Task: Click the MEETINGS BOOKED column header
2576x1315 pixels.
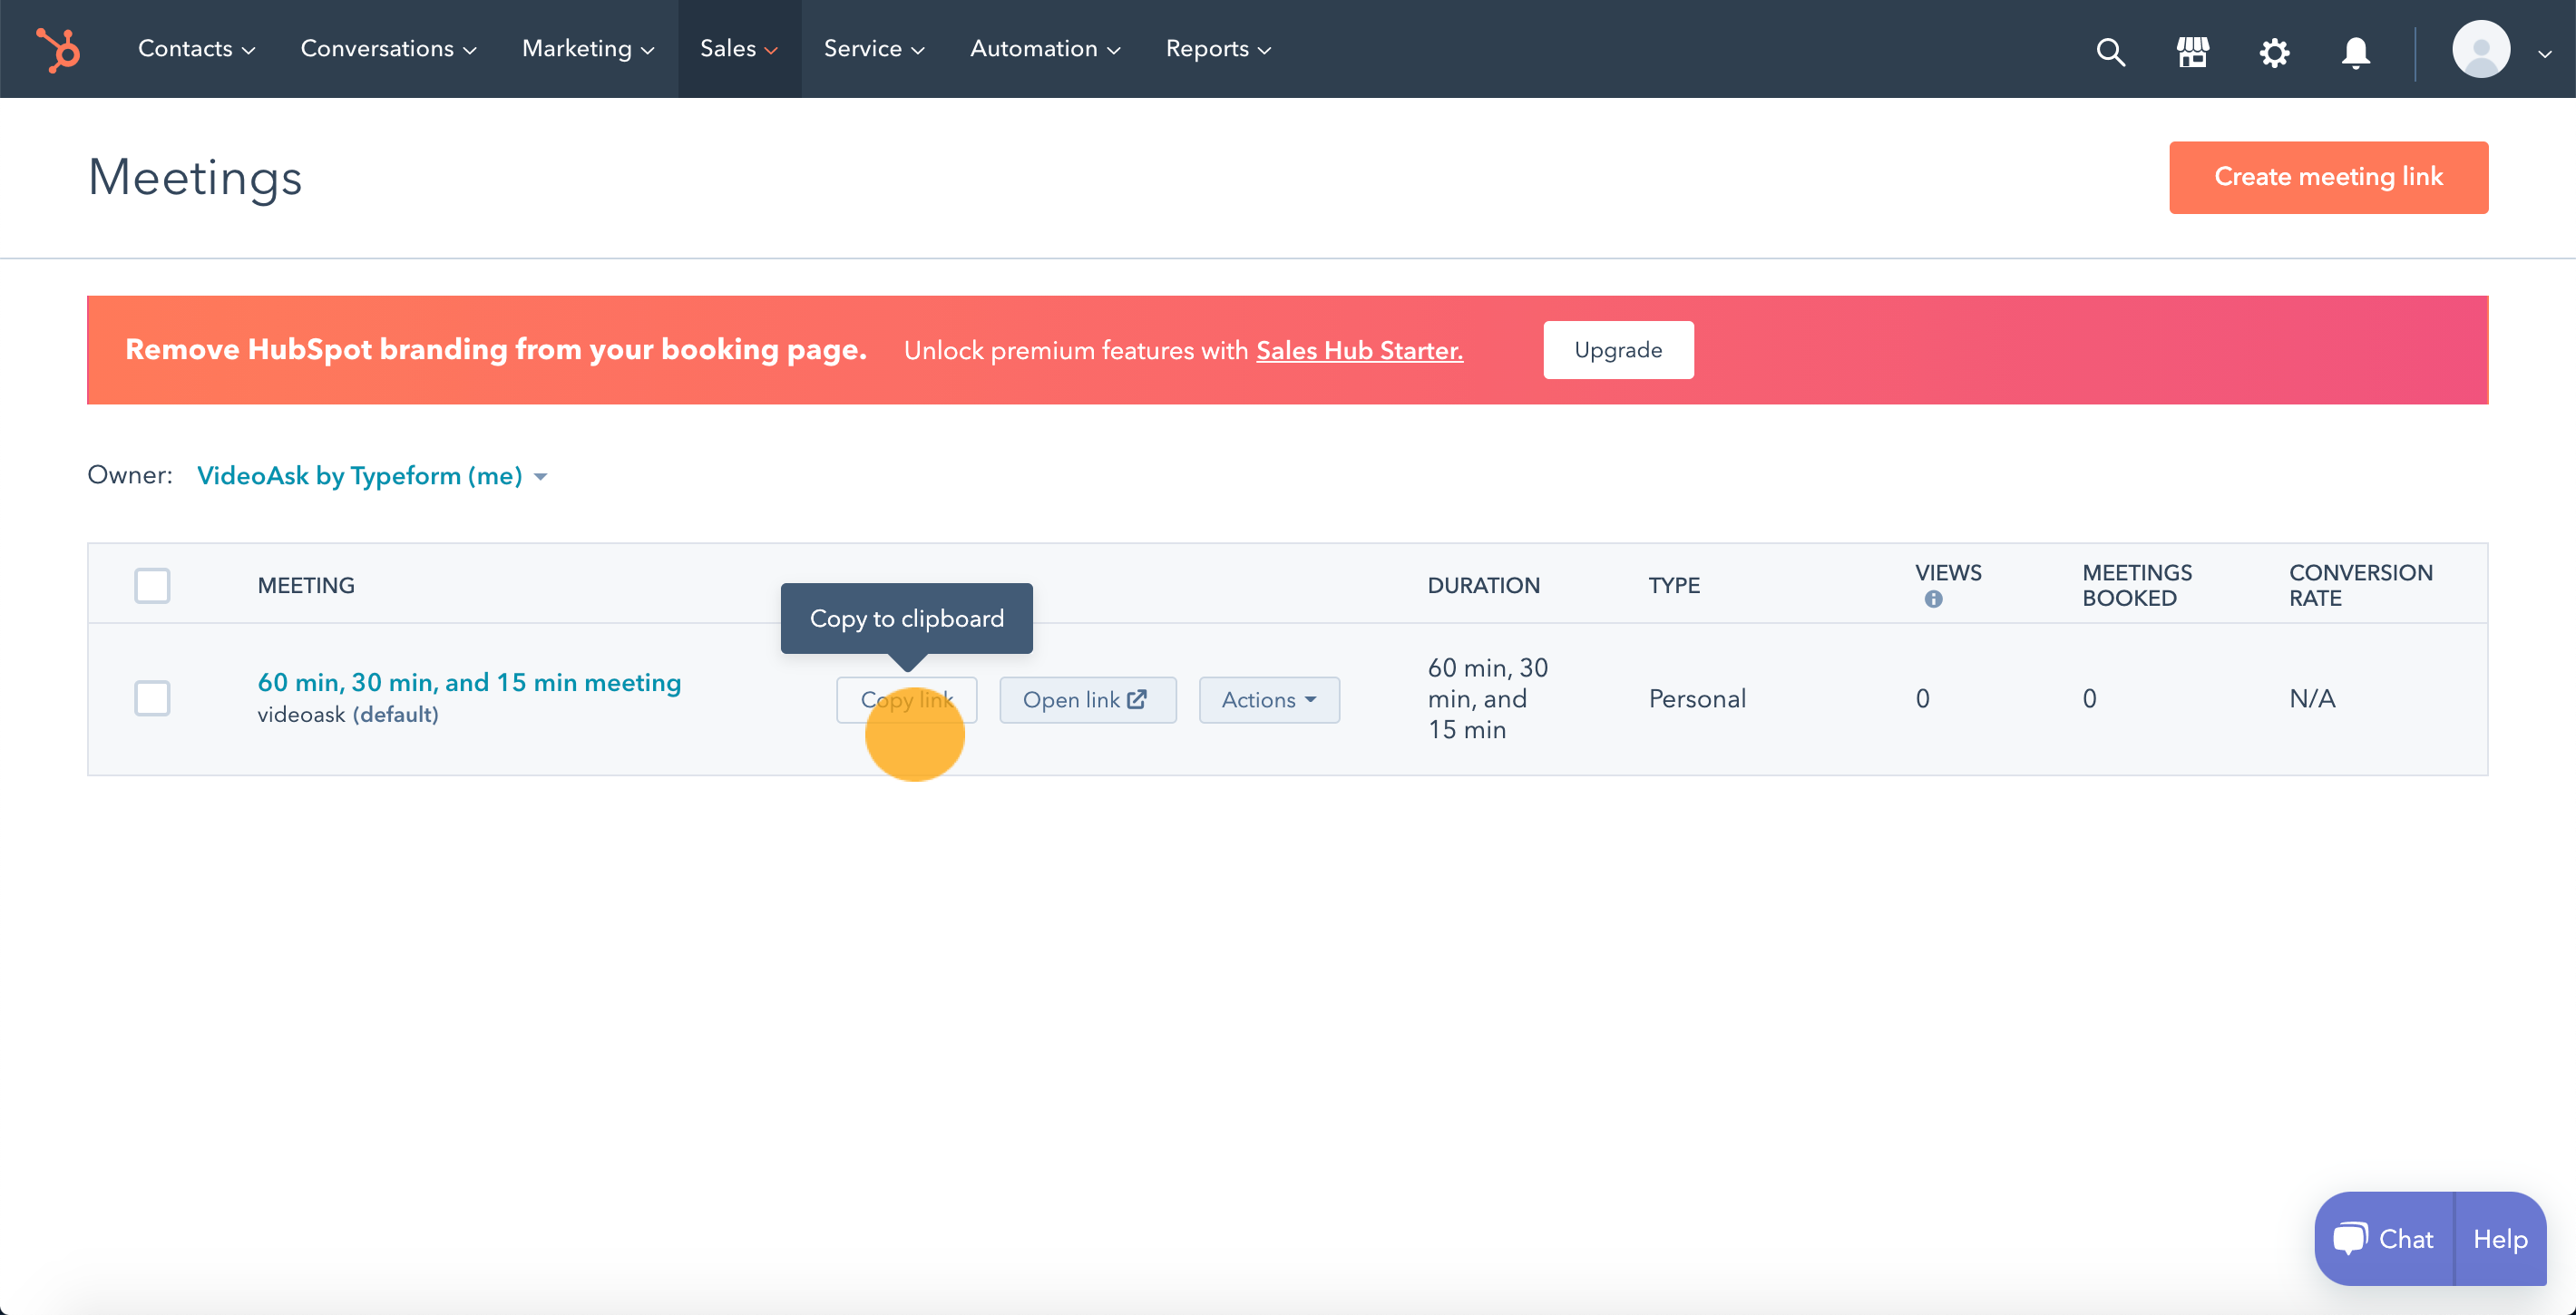Action: (x=2137, y=586)
